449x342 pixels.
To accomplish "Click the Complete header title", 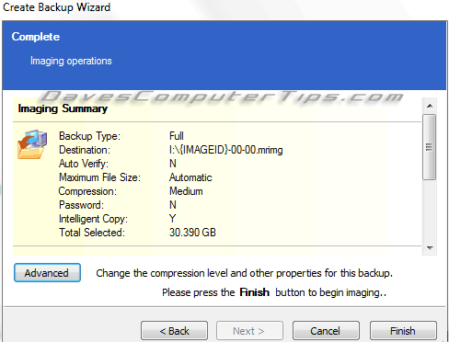I will coord(36,37).
